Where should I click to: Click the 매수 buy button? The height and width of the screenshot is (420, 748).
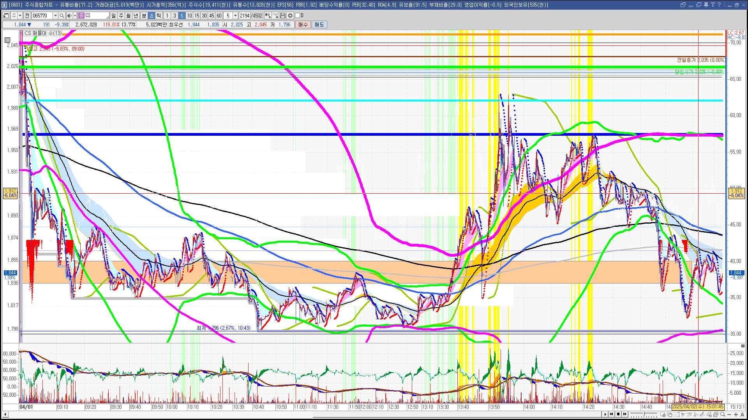[x=303, y=24]
